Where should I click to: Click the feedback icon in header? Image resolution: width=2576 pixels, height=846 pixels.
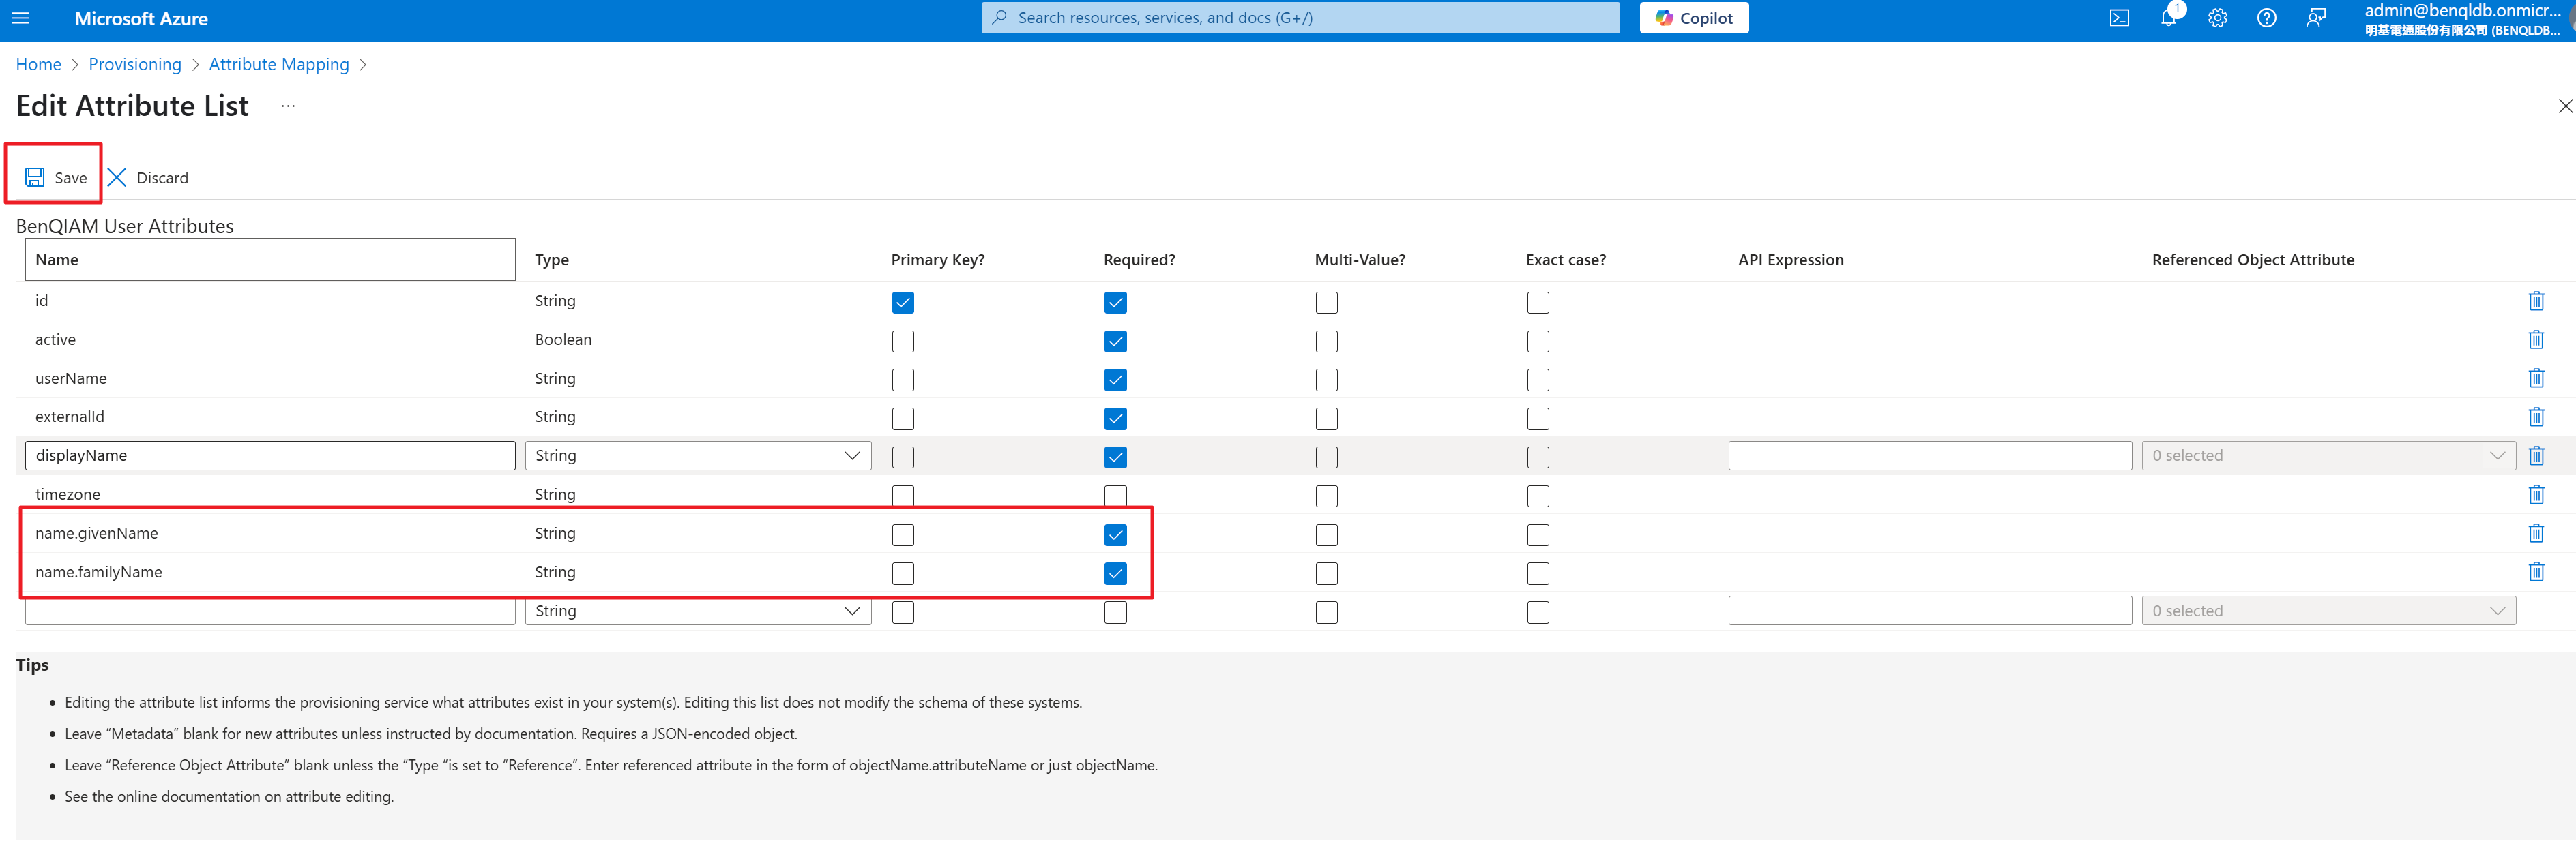tap(2315, 18)
